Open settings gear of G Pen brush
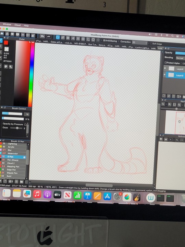 (x=24, y=157)
